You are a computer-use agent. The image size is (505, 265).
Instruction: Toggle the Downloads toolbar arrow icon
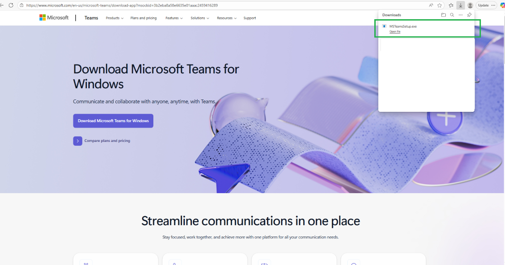[461, 5]
